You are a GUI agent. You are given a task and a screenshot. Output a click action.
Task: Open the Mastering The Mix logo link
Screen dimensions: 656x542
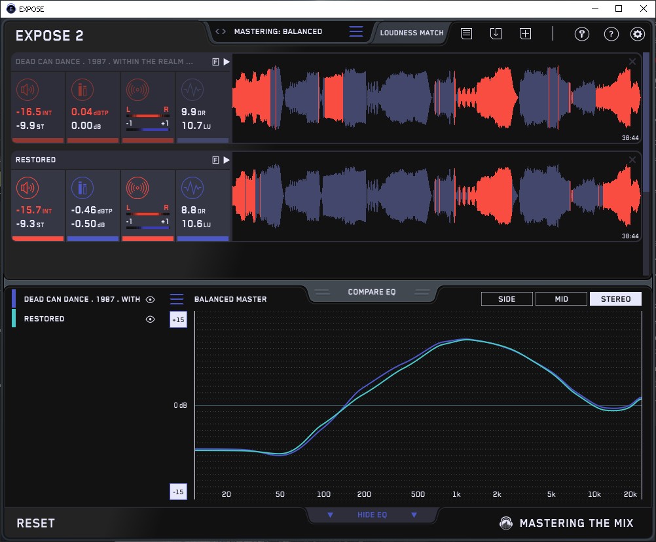[x=566, y=523]
